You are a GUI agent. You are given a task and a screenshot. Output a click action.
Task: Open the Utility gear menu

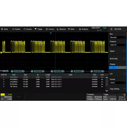[2, 29]
